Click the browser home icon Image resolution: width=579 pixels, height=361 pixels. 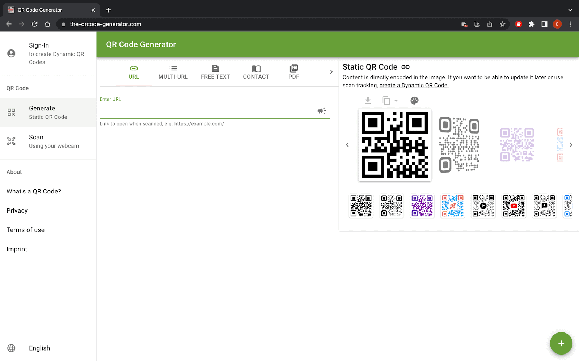click(47, 24)
